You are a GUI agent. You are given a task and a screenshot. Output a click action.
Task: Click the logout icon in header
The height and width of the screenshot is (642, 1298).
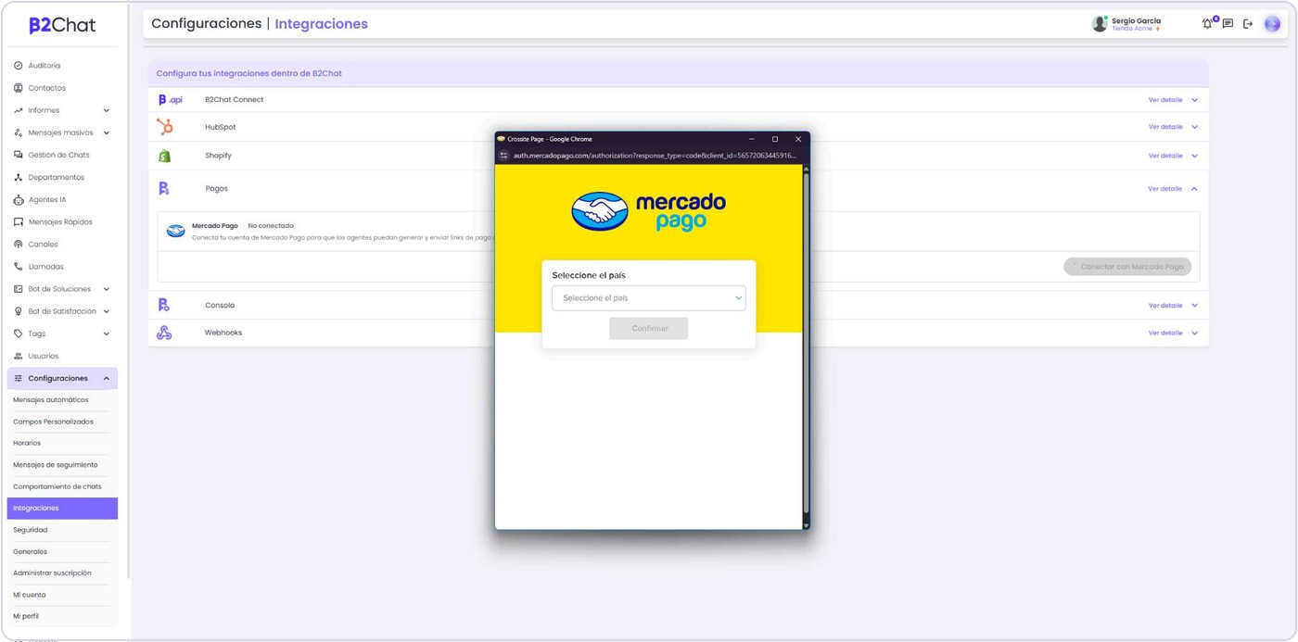1248,24
